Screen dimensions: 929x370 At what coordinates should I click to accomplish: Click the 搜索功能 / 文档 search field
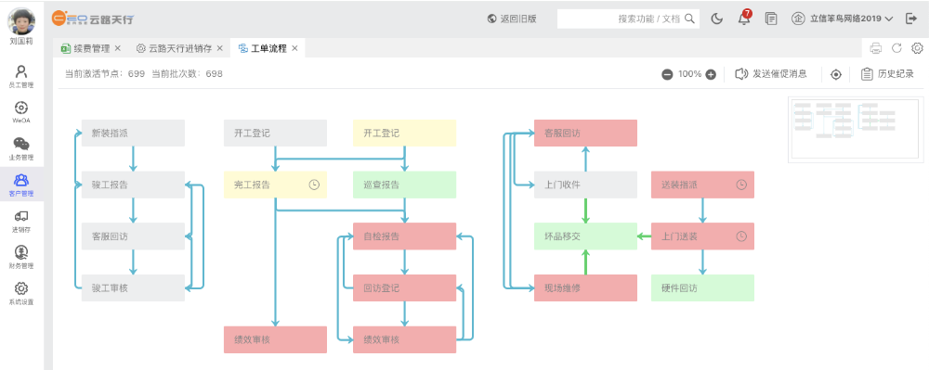628,19
